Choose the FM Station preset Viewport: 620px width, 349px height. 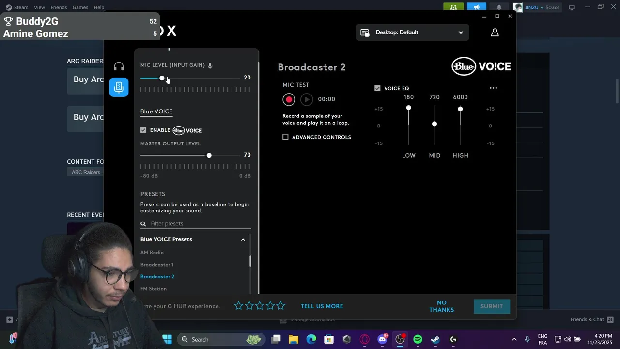coord(154,289)
